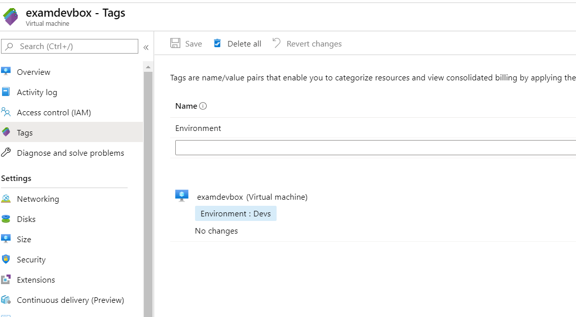Click the examdevbox virtual machine icon

coord(182,196)
